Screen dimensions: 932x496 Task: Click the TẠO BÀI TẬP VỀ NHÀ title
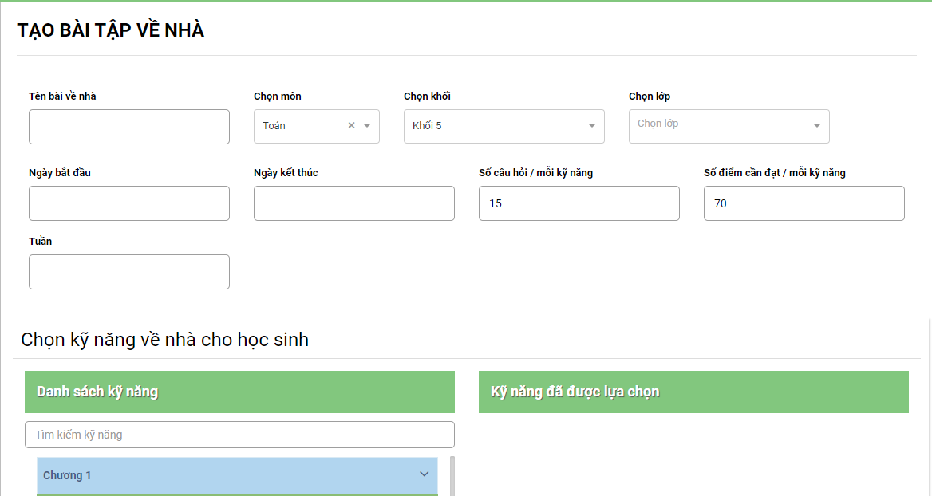pyautogui.click(x=111, y=30)
